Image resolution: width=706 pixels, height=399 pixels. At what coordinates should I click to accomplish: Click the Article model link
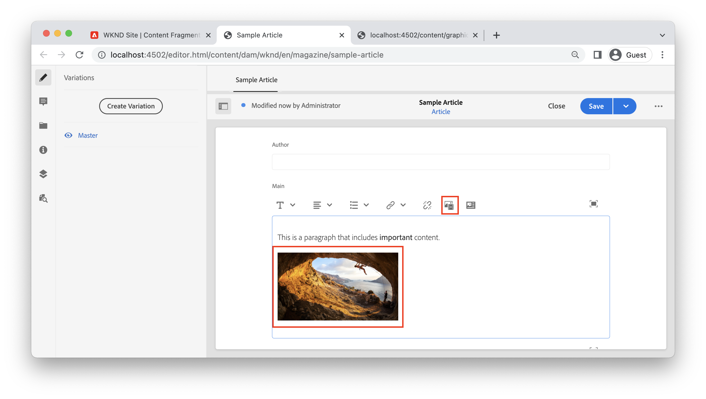point(440,112)
